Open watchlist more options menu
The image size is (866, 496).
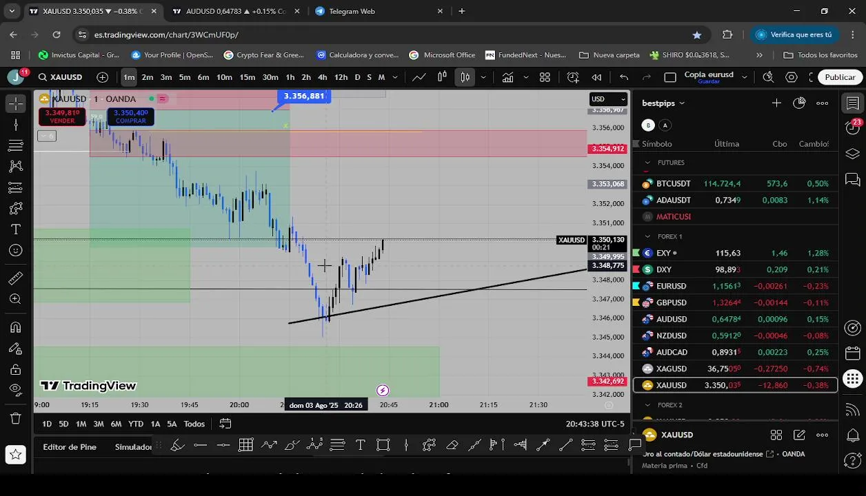pyautogui.click(x=823, y=103)
